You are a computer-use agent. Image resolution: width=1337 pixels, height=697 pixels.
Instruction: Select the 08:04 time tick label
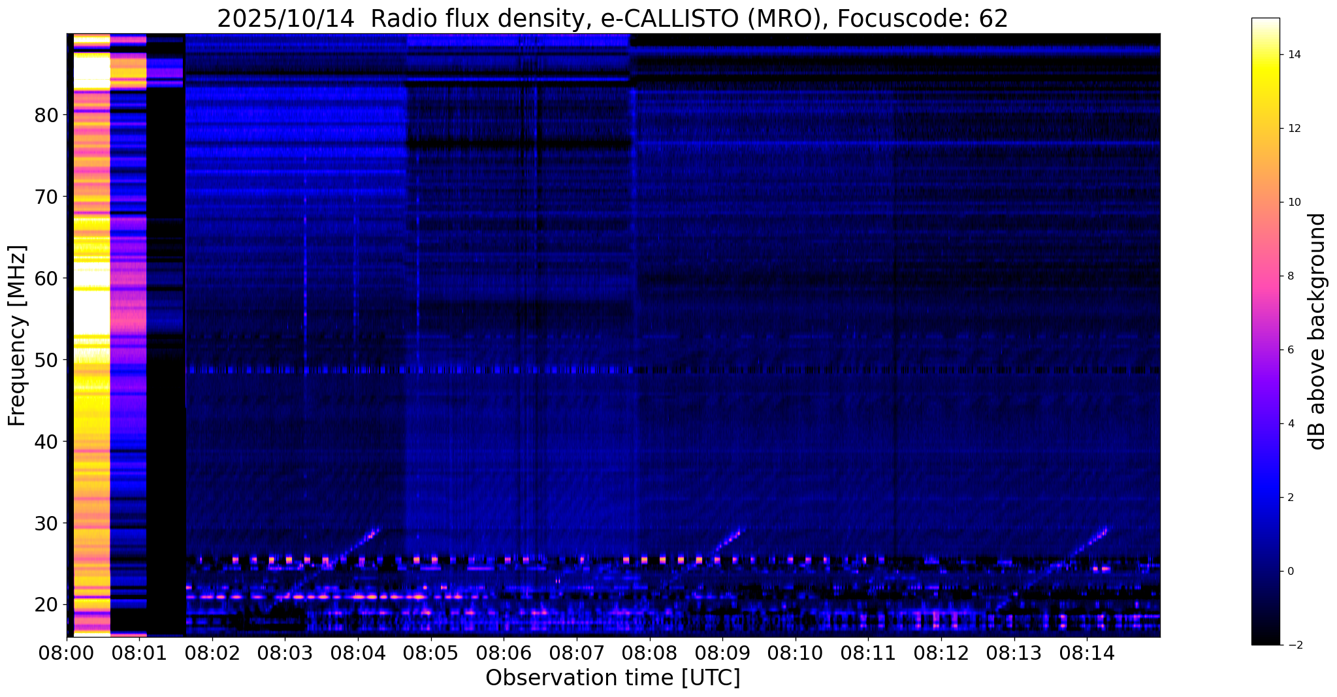pyautogui.click(x=358, y=653)
